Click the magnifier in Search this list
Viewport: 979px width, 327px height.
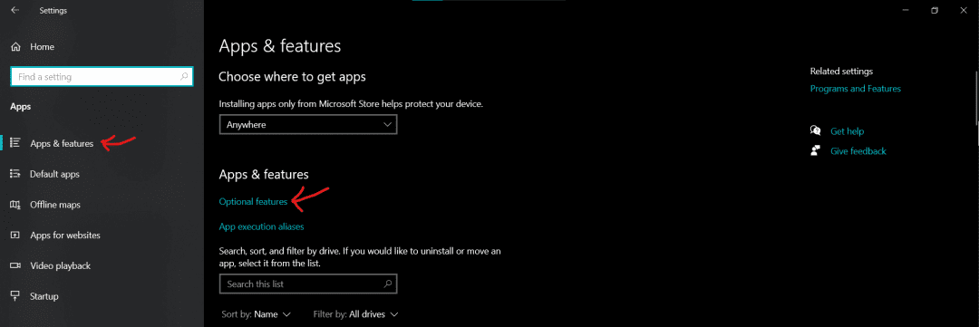point(388,284)
